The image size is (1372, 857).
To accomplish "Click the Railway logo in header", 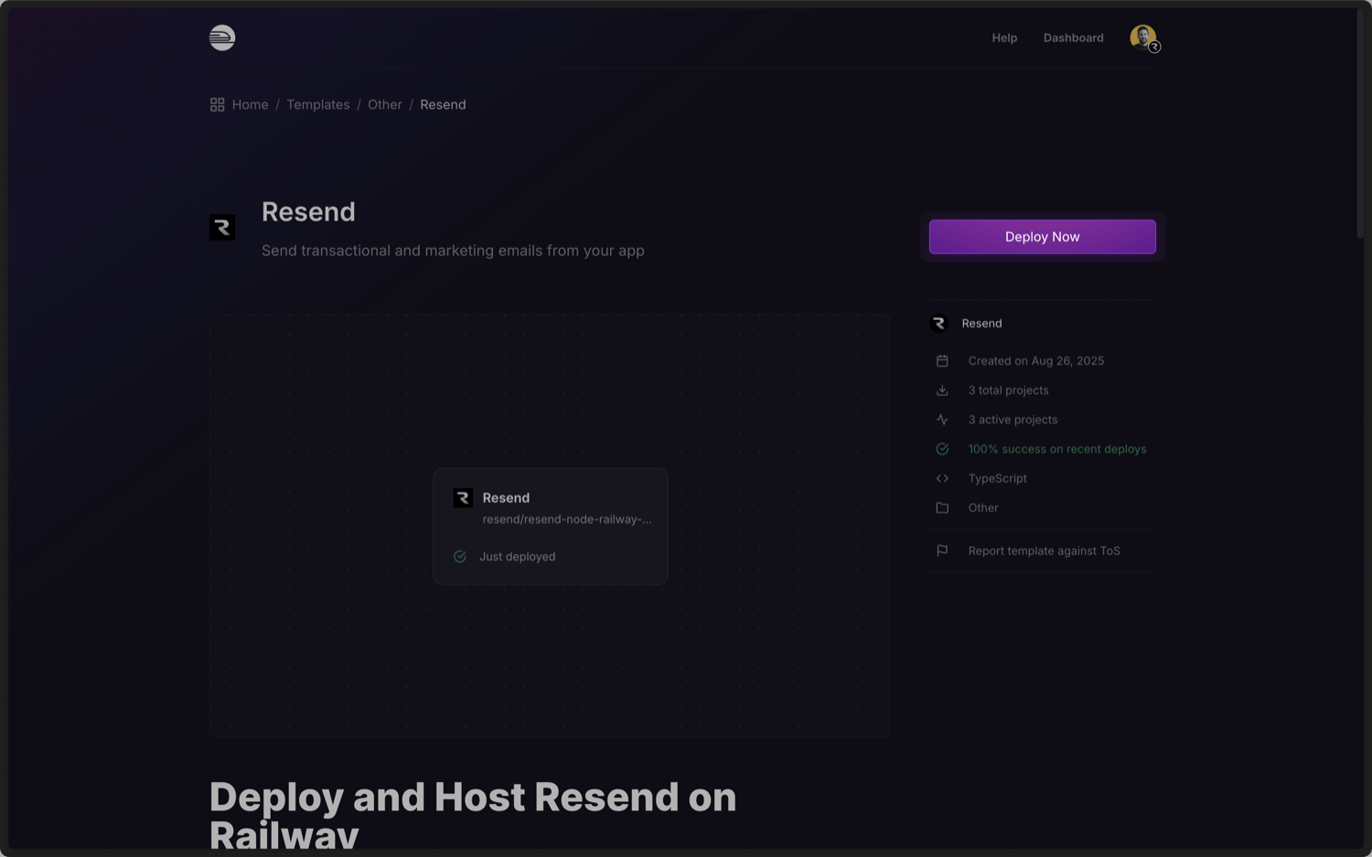I will coord(222,37).
